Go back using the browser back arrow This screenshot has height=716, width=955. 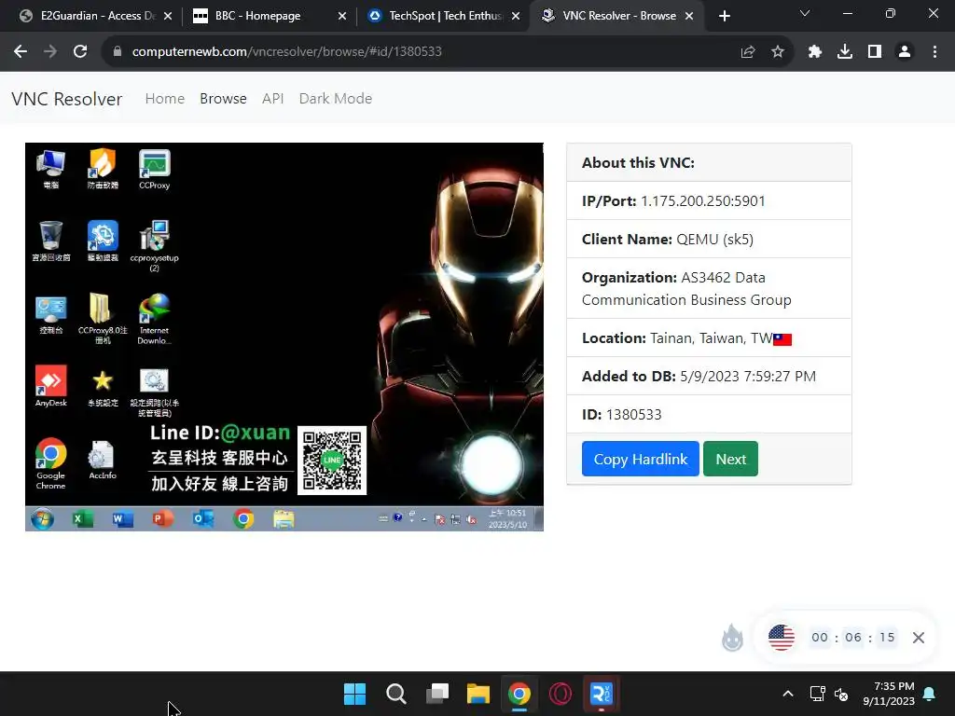(x=21, y=52)
